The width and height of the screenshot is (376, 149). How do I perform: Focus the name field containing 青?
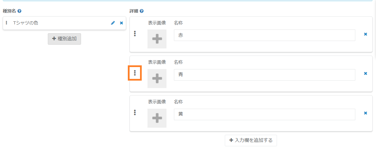pos(264,75)
